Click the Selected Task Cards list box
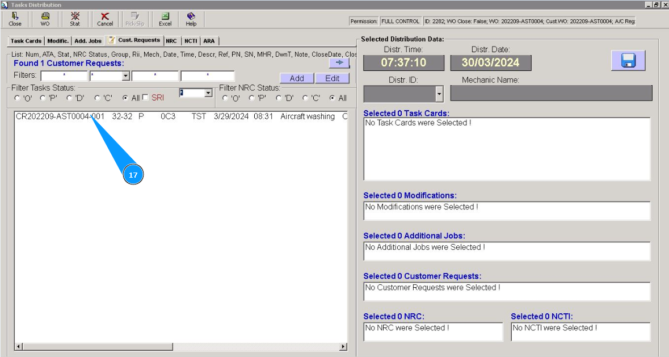Viewport: 669px width, 357px height. (x=507, y=149)
